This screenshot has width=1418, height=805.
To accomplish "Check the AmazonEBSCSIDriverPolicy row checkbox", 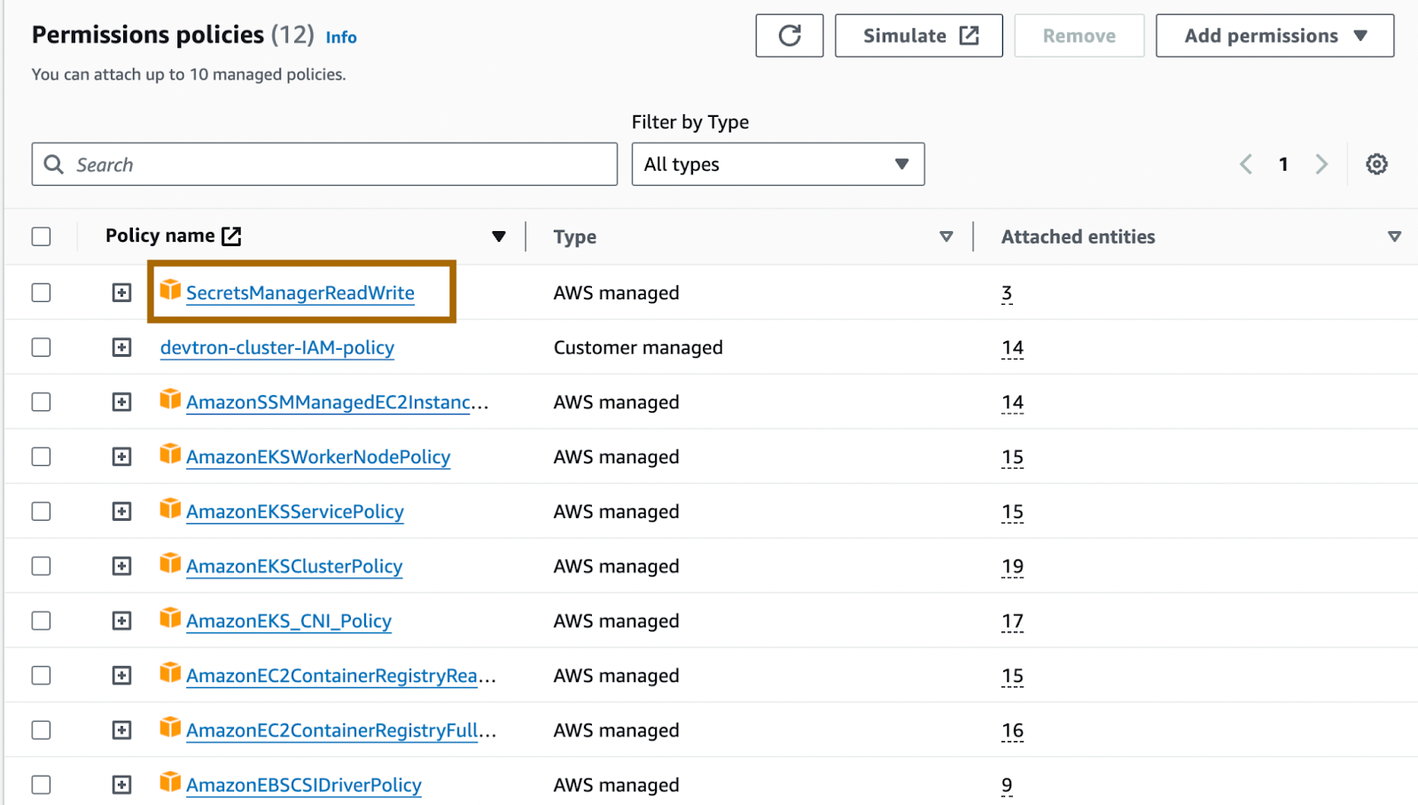I will click(41, 785).
